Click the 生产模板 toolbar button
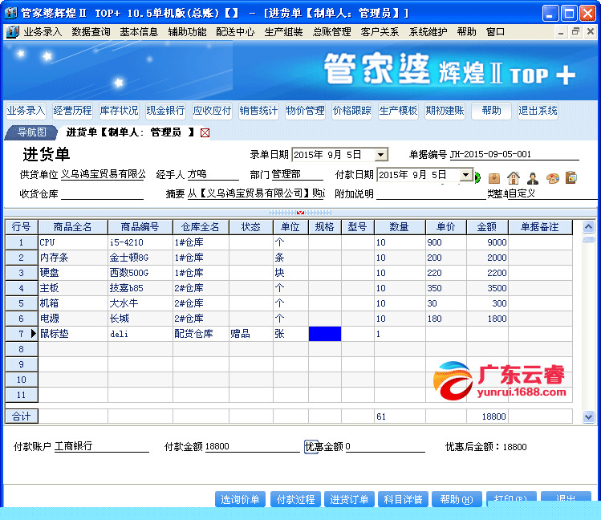Image resolution: width=601 pixels, height=520 pixels. [x=398, y=111]
